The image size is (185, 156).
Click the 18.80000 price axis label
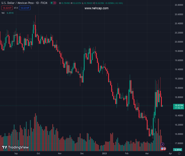click(179, 97)
